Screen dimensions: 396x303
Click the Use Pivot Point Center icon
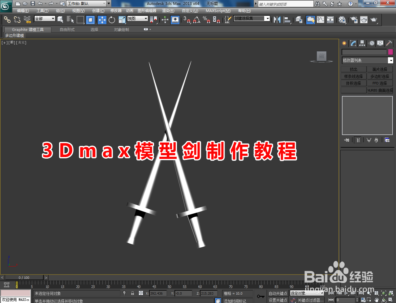point(153,20)
